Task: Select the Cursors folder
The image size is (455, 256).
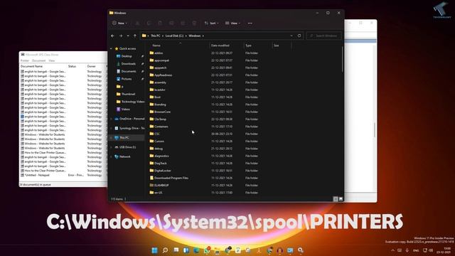Action: pyautogui.click(x=159, y=141)
